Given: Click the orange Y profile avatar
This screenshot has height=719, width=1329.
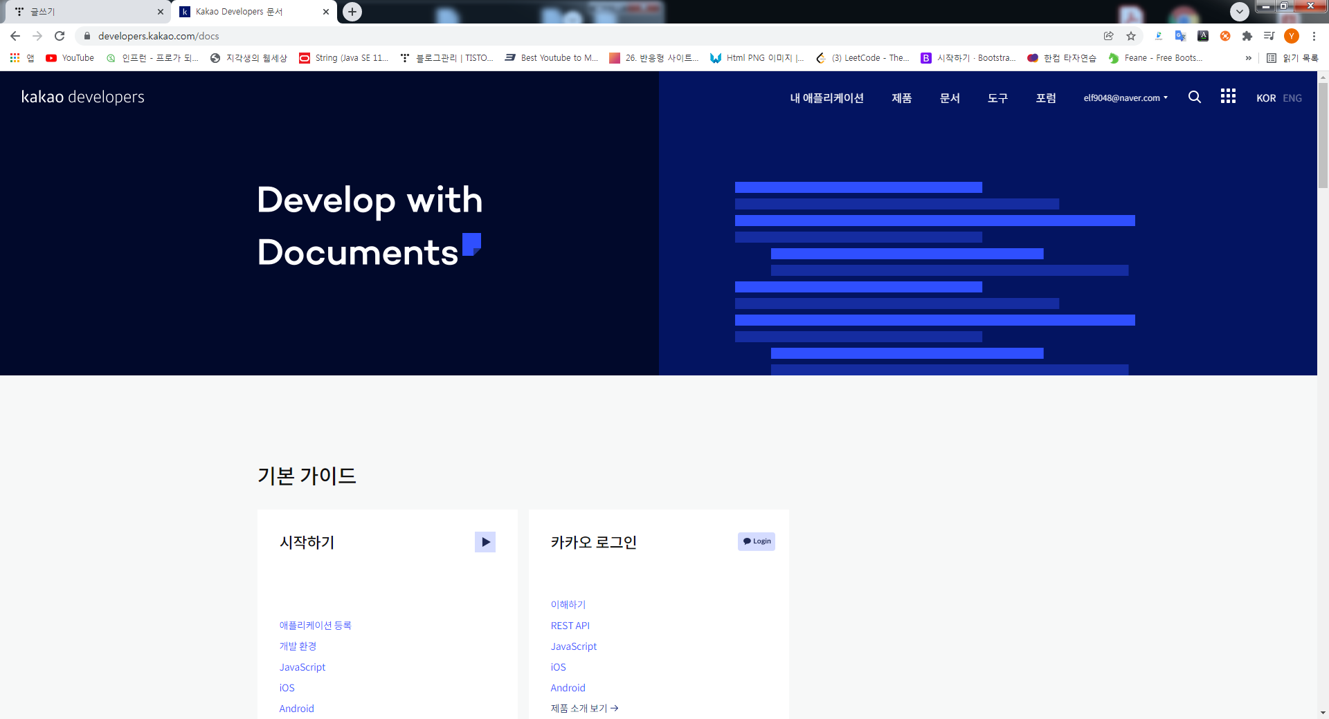Looking at the screenshot, I should coord(1292,36).
